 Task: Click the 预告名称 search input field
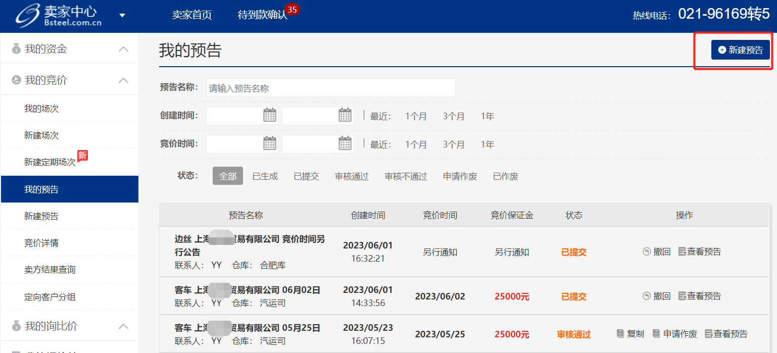[330, 88]
